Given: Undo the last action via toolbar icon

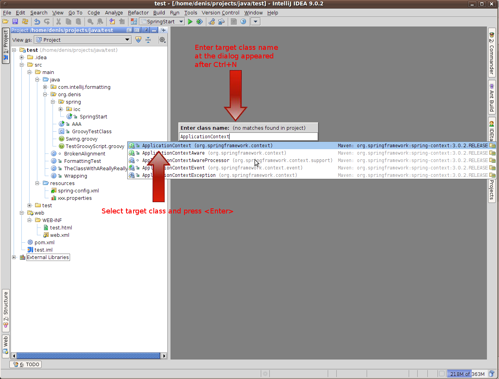Looking at the screenshot, I should (x=37, y=21).
